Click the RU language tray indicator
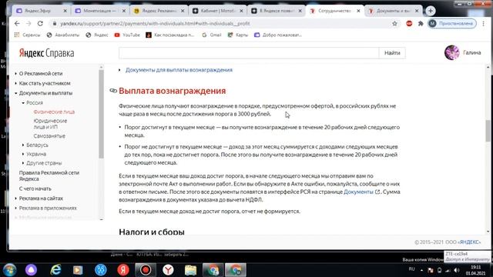Viewport: 493px width, 277px height. (x=411, y=269)
